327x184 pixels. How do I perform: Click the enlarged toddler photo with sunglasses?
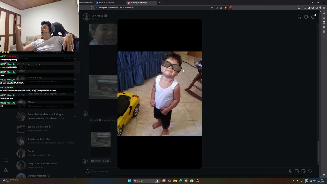[x=160, y=94]
